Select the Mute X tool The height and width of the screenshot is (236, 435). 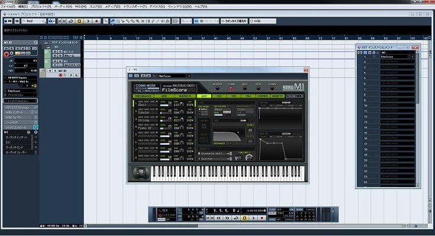[x=143, y=21]
